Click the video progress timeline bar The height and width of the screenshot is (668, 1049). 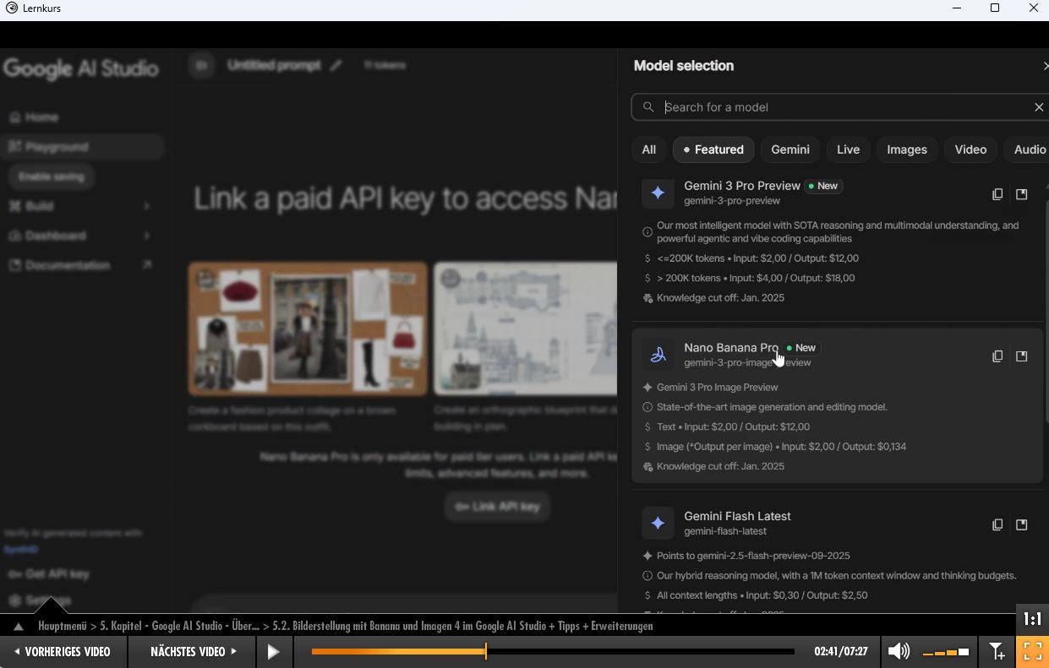553,652
